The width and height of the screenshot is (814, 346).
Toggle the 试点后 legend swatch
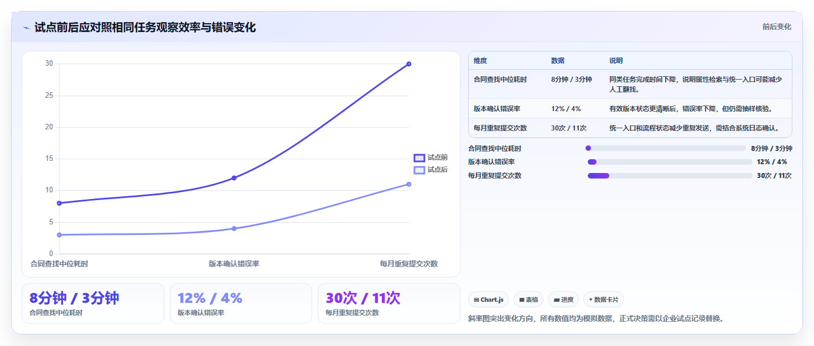coord(419,170)
